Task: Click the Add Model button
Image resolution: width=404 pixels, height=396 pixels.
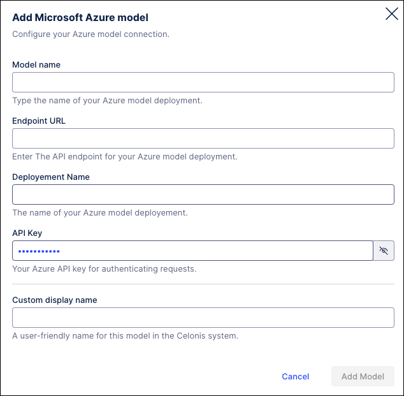Action: pyautogui.click(x=363, y=376)
